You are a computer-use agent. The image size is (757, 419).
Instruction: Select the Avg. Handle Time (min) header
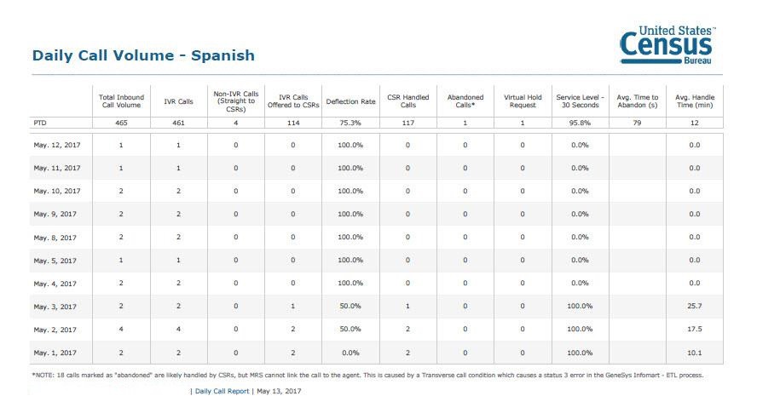[x=695, y=101]
